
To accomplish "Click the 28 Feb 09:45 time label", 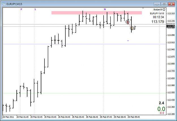I will 134,117.
